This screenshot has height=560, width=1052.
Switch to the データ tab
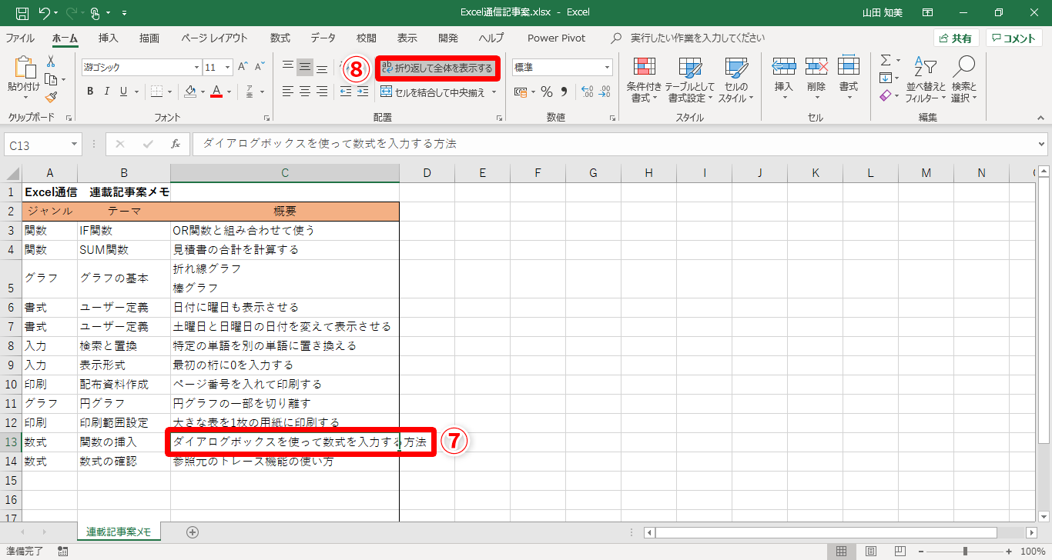(x=323, y=38)
